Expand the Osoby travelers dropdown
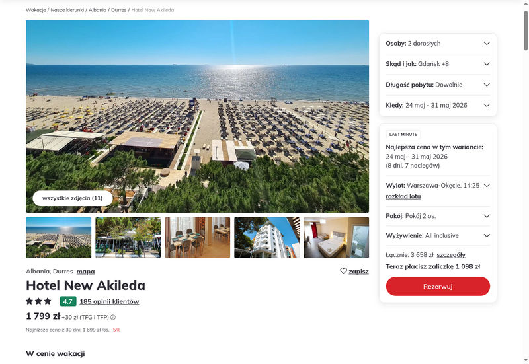This screenshot has height=364, width=529. [438, 44]
